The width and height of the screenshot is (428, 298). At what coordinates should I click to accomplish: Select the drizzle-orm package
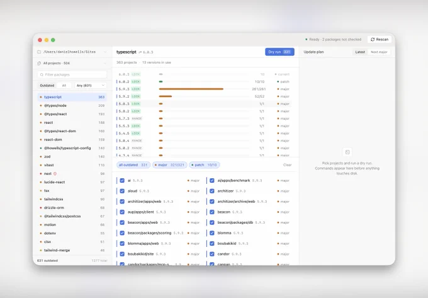(x=72, y=207)
